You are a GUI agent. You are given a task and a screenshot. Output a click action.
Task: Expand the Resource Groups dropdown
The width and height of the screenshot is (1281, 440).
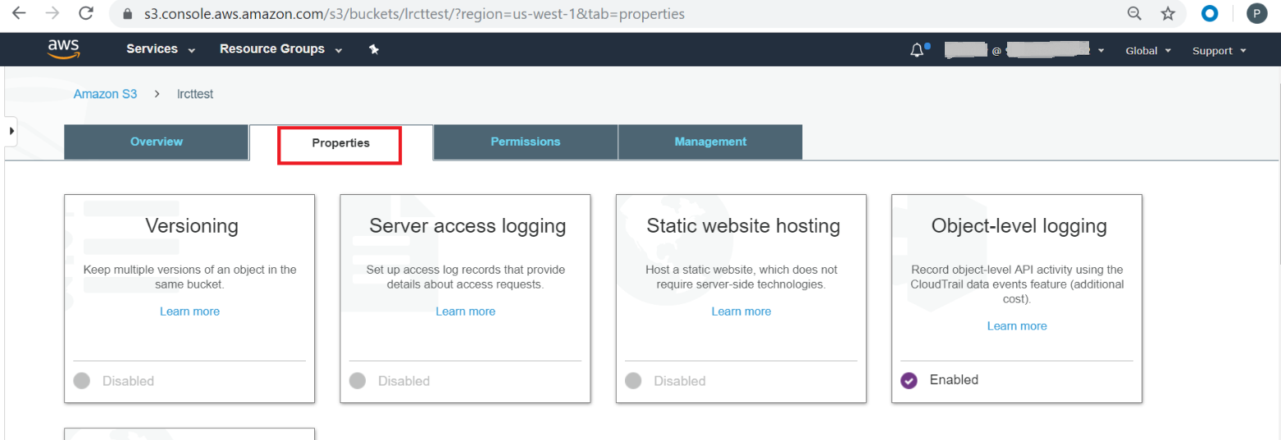(x=280, y=49)
